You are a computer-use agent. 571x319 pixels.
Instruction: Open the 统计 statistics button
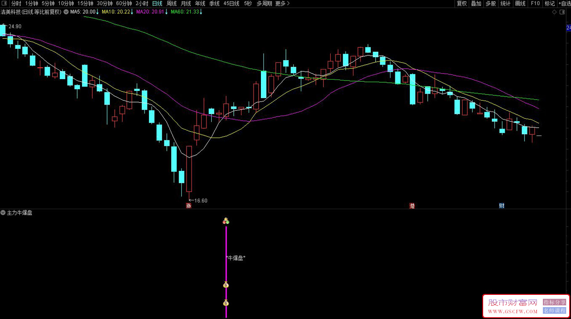506,4
